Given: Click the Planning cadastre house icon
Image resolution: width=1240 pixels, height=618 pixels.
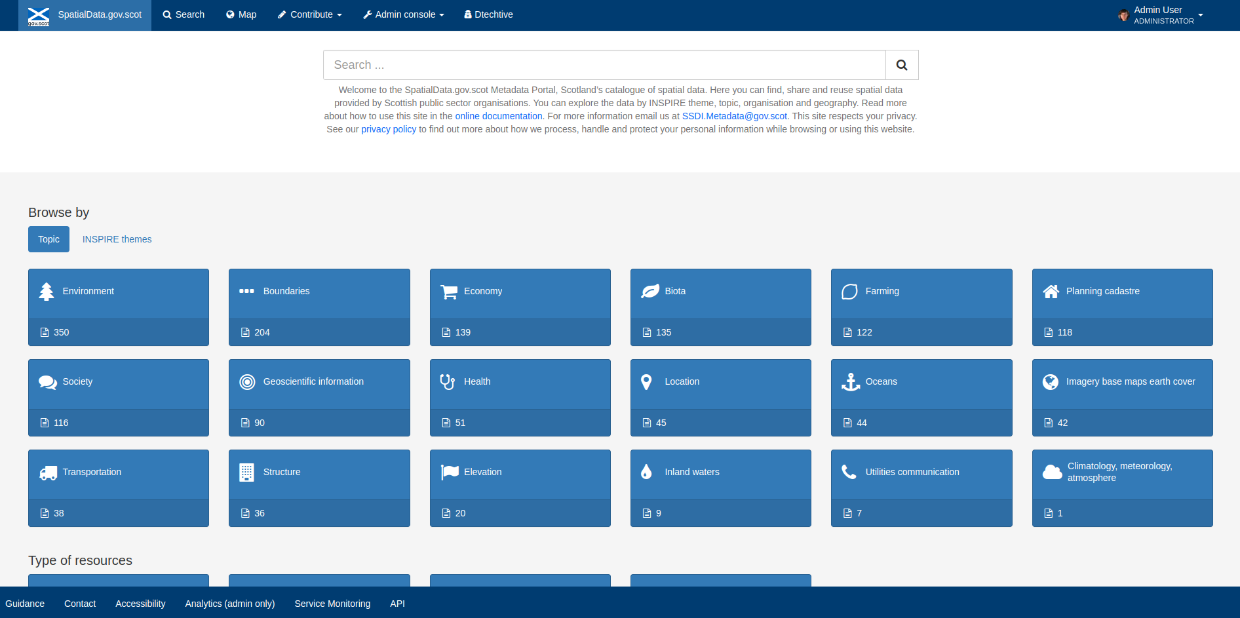Looking at the screenshot, I should point(1051,292).
